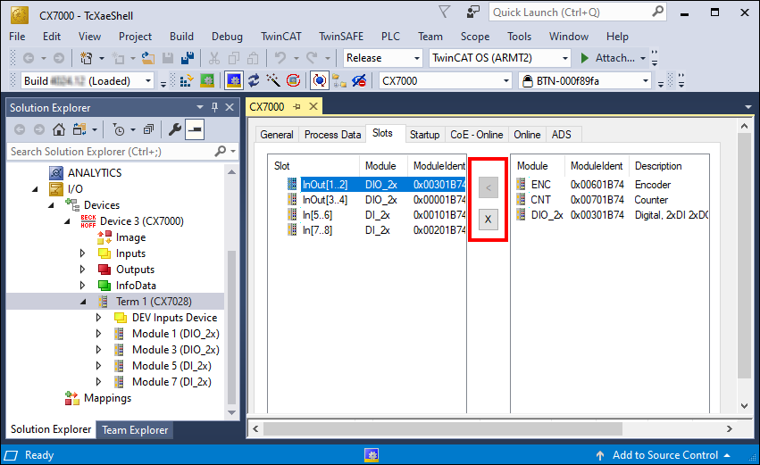This screenshot has height=465, width=760.
Task: Expand the InfoData node
Action: [82, 286]
